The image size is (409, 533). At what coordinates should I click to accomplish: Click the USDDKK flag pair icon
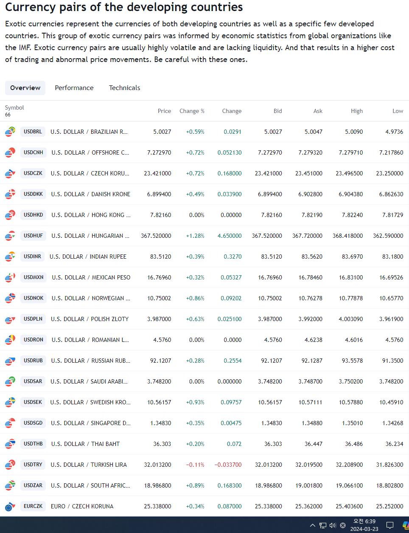10,194
